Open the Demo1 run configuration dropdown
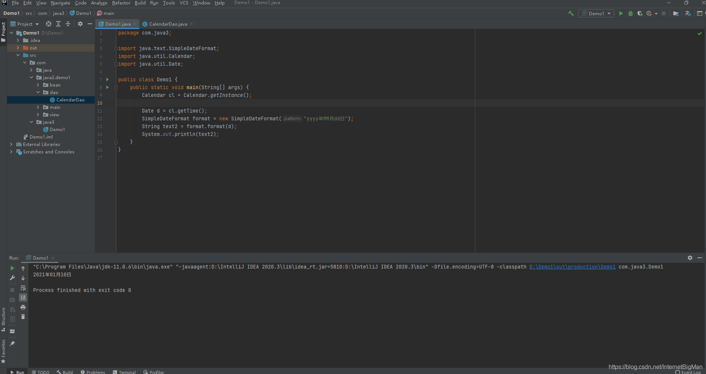 tap(596, 13)
